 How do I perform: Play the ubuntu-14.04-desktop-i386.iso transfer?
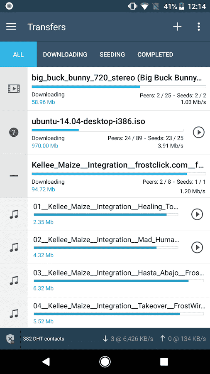coord(198,132)
